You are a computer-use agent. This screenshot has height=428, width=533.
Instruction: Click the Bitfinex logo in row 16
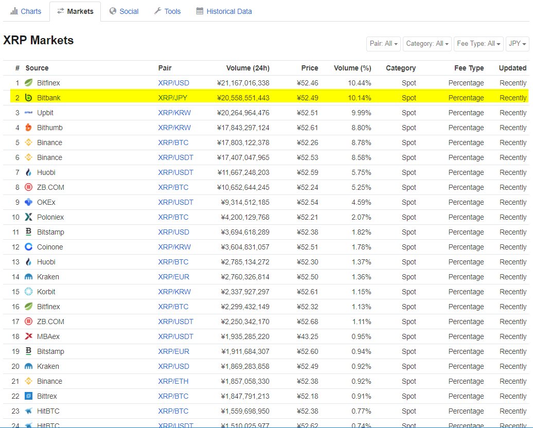pos(29,307)
